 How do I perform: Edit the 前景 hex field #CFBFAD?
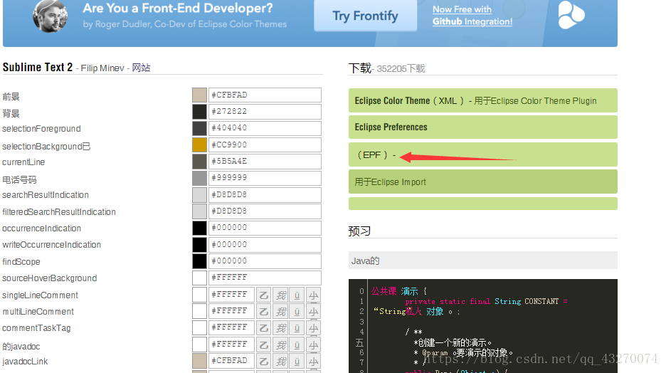[x=265, y=95]
